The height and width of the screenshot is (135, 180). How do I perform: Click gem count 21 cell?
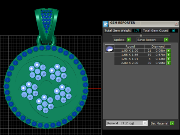[149, 51]
